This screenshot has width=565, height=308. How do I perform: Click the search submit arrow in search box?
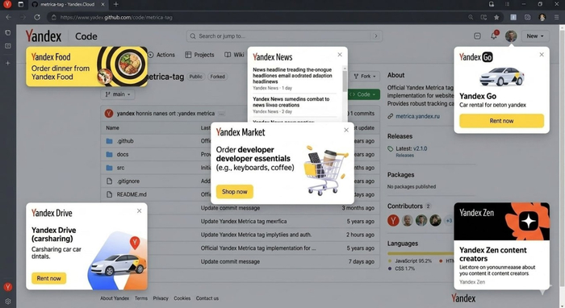(x=376, y=36)
